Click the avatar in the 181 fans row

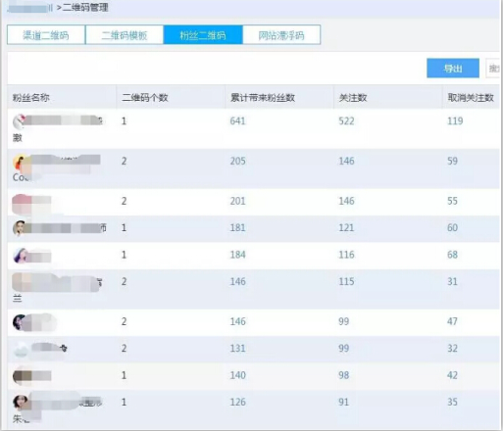point(20,228)
